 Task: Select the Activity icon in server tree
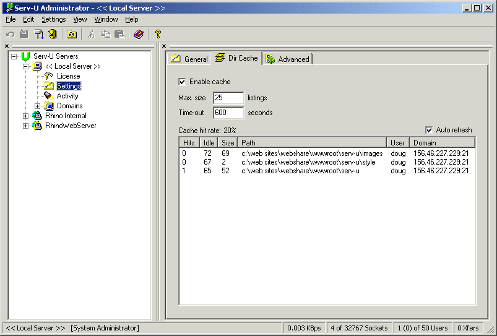[x=49, y=96]
